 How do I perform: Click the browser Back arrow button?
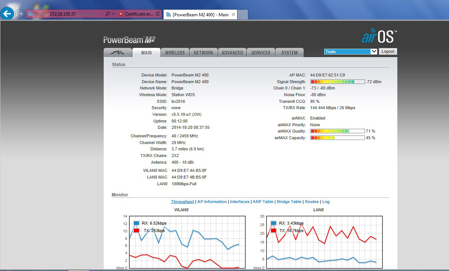[7, 14]
